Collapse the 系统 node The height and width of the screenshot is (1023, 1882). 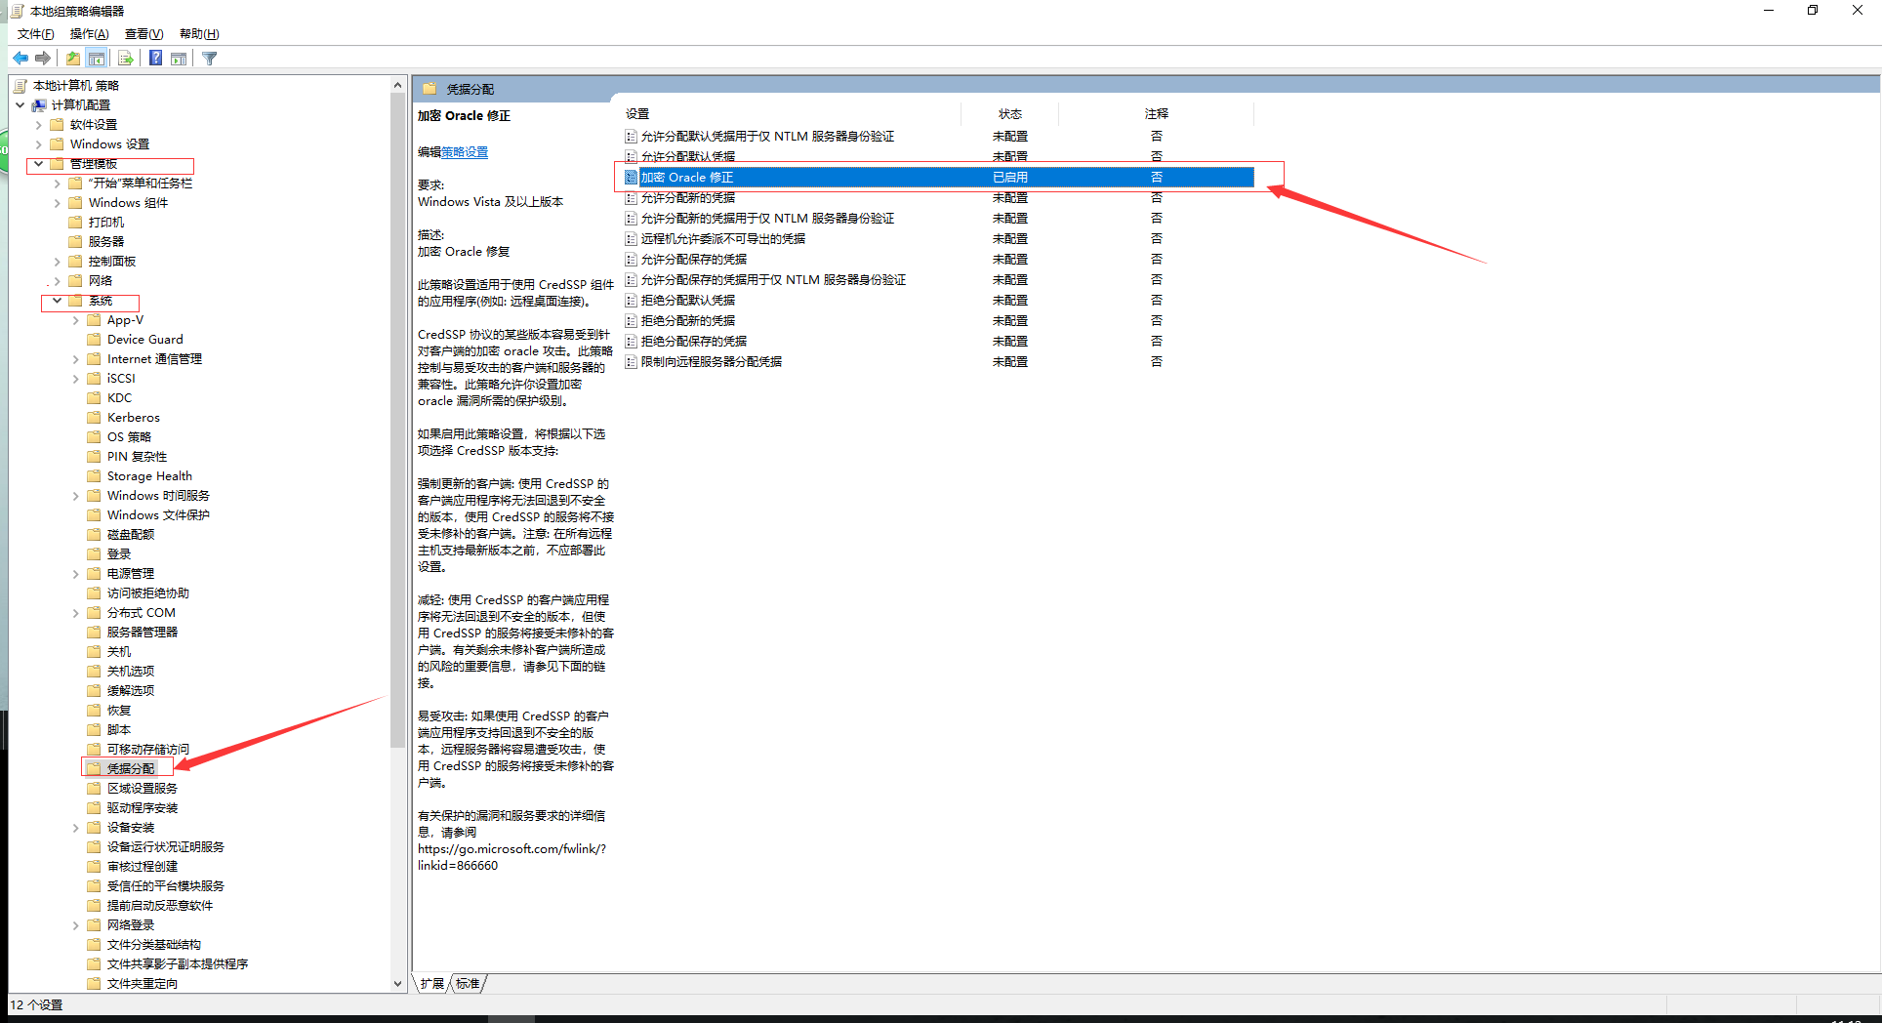[x=57, y=301]
